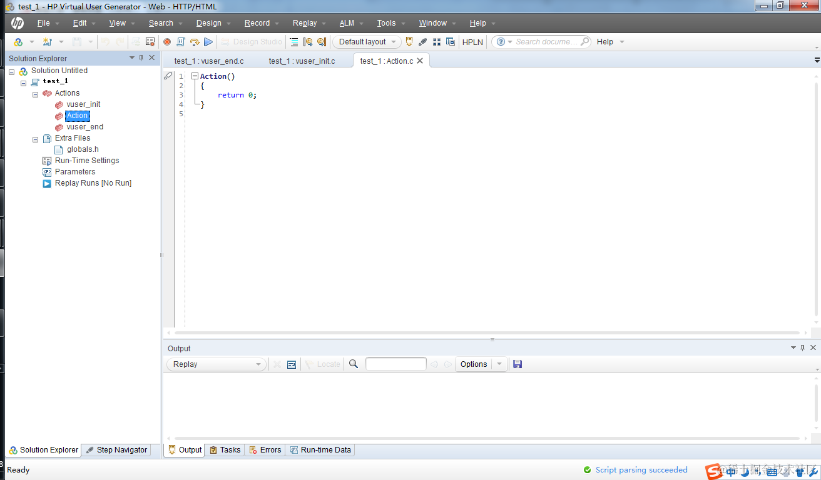Close the Solution Explorer panel
The width and height of the screenshot is (821, 480).
click(x=151, y=57)
